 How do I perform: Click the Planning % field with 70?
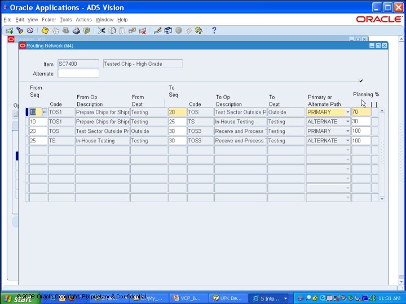(361, 112)
